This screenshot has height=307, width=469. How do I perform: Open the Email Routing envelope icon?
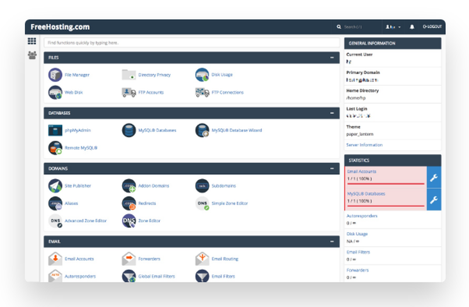202,259
